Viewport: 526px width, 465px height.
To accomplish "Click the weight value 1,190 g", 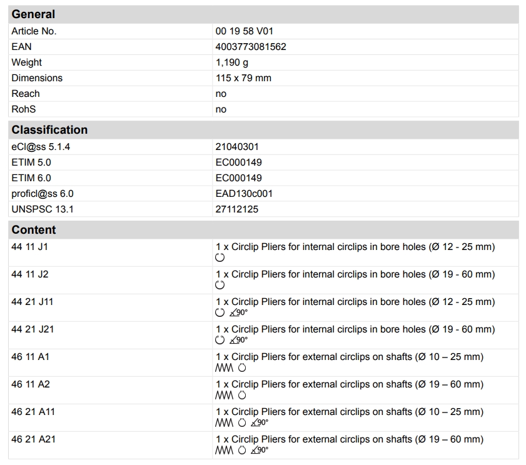I will click(x=232, y=62).
